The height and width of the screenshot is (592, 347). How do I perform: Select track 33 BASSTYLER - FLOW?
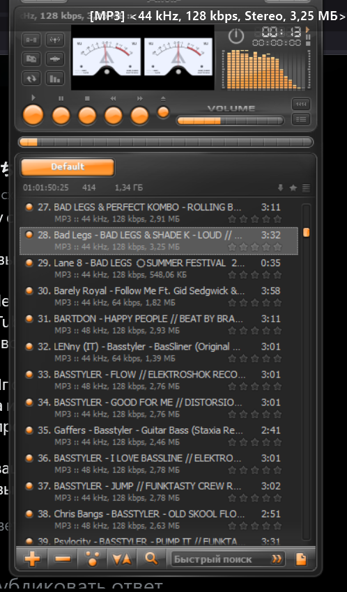pyautogui.click(x=159, y=380)
